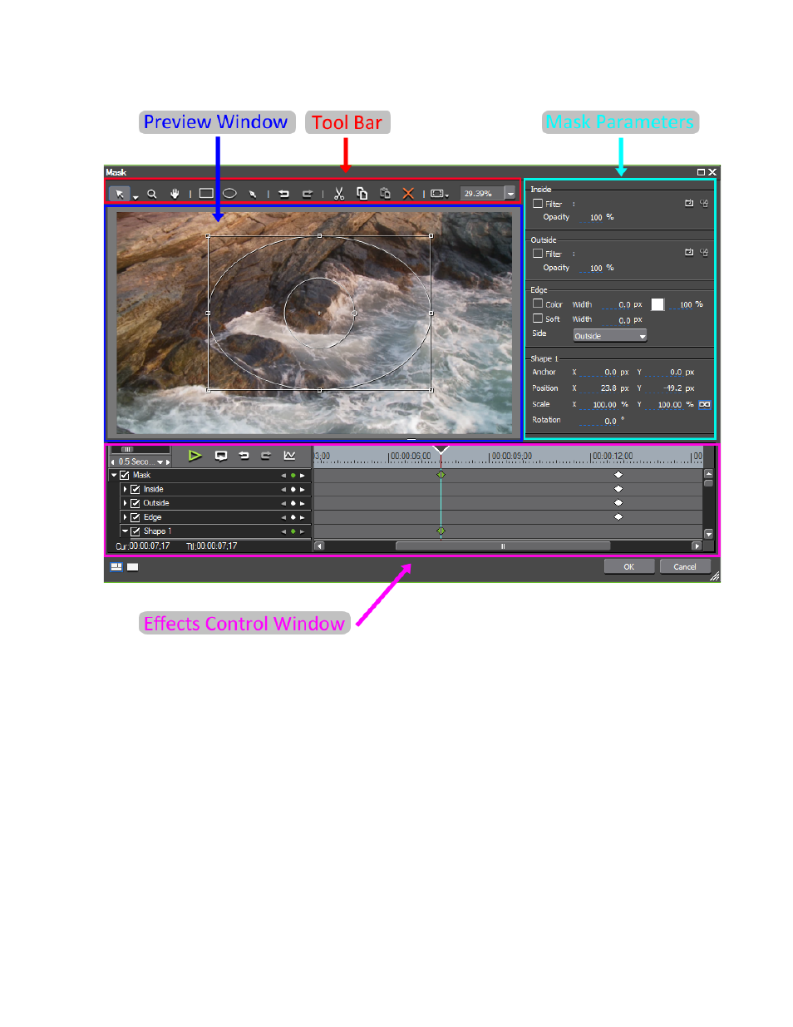Click the Cancel button
793x1027 pixels.
click(685, 567)
